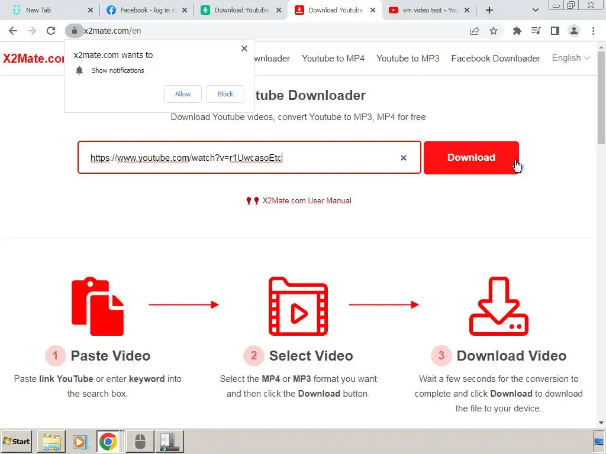This screenshot has height=454, width=606.
Task: Click the Paste Video heading
Action: (x=111, y=355)
